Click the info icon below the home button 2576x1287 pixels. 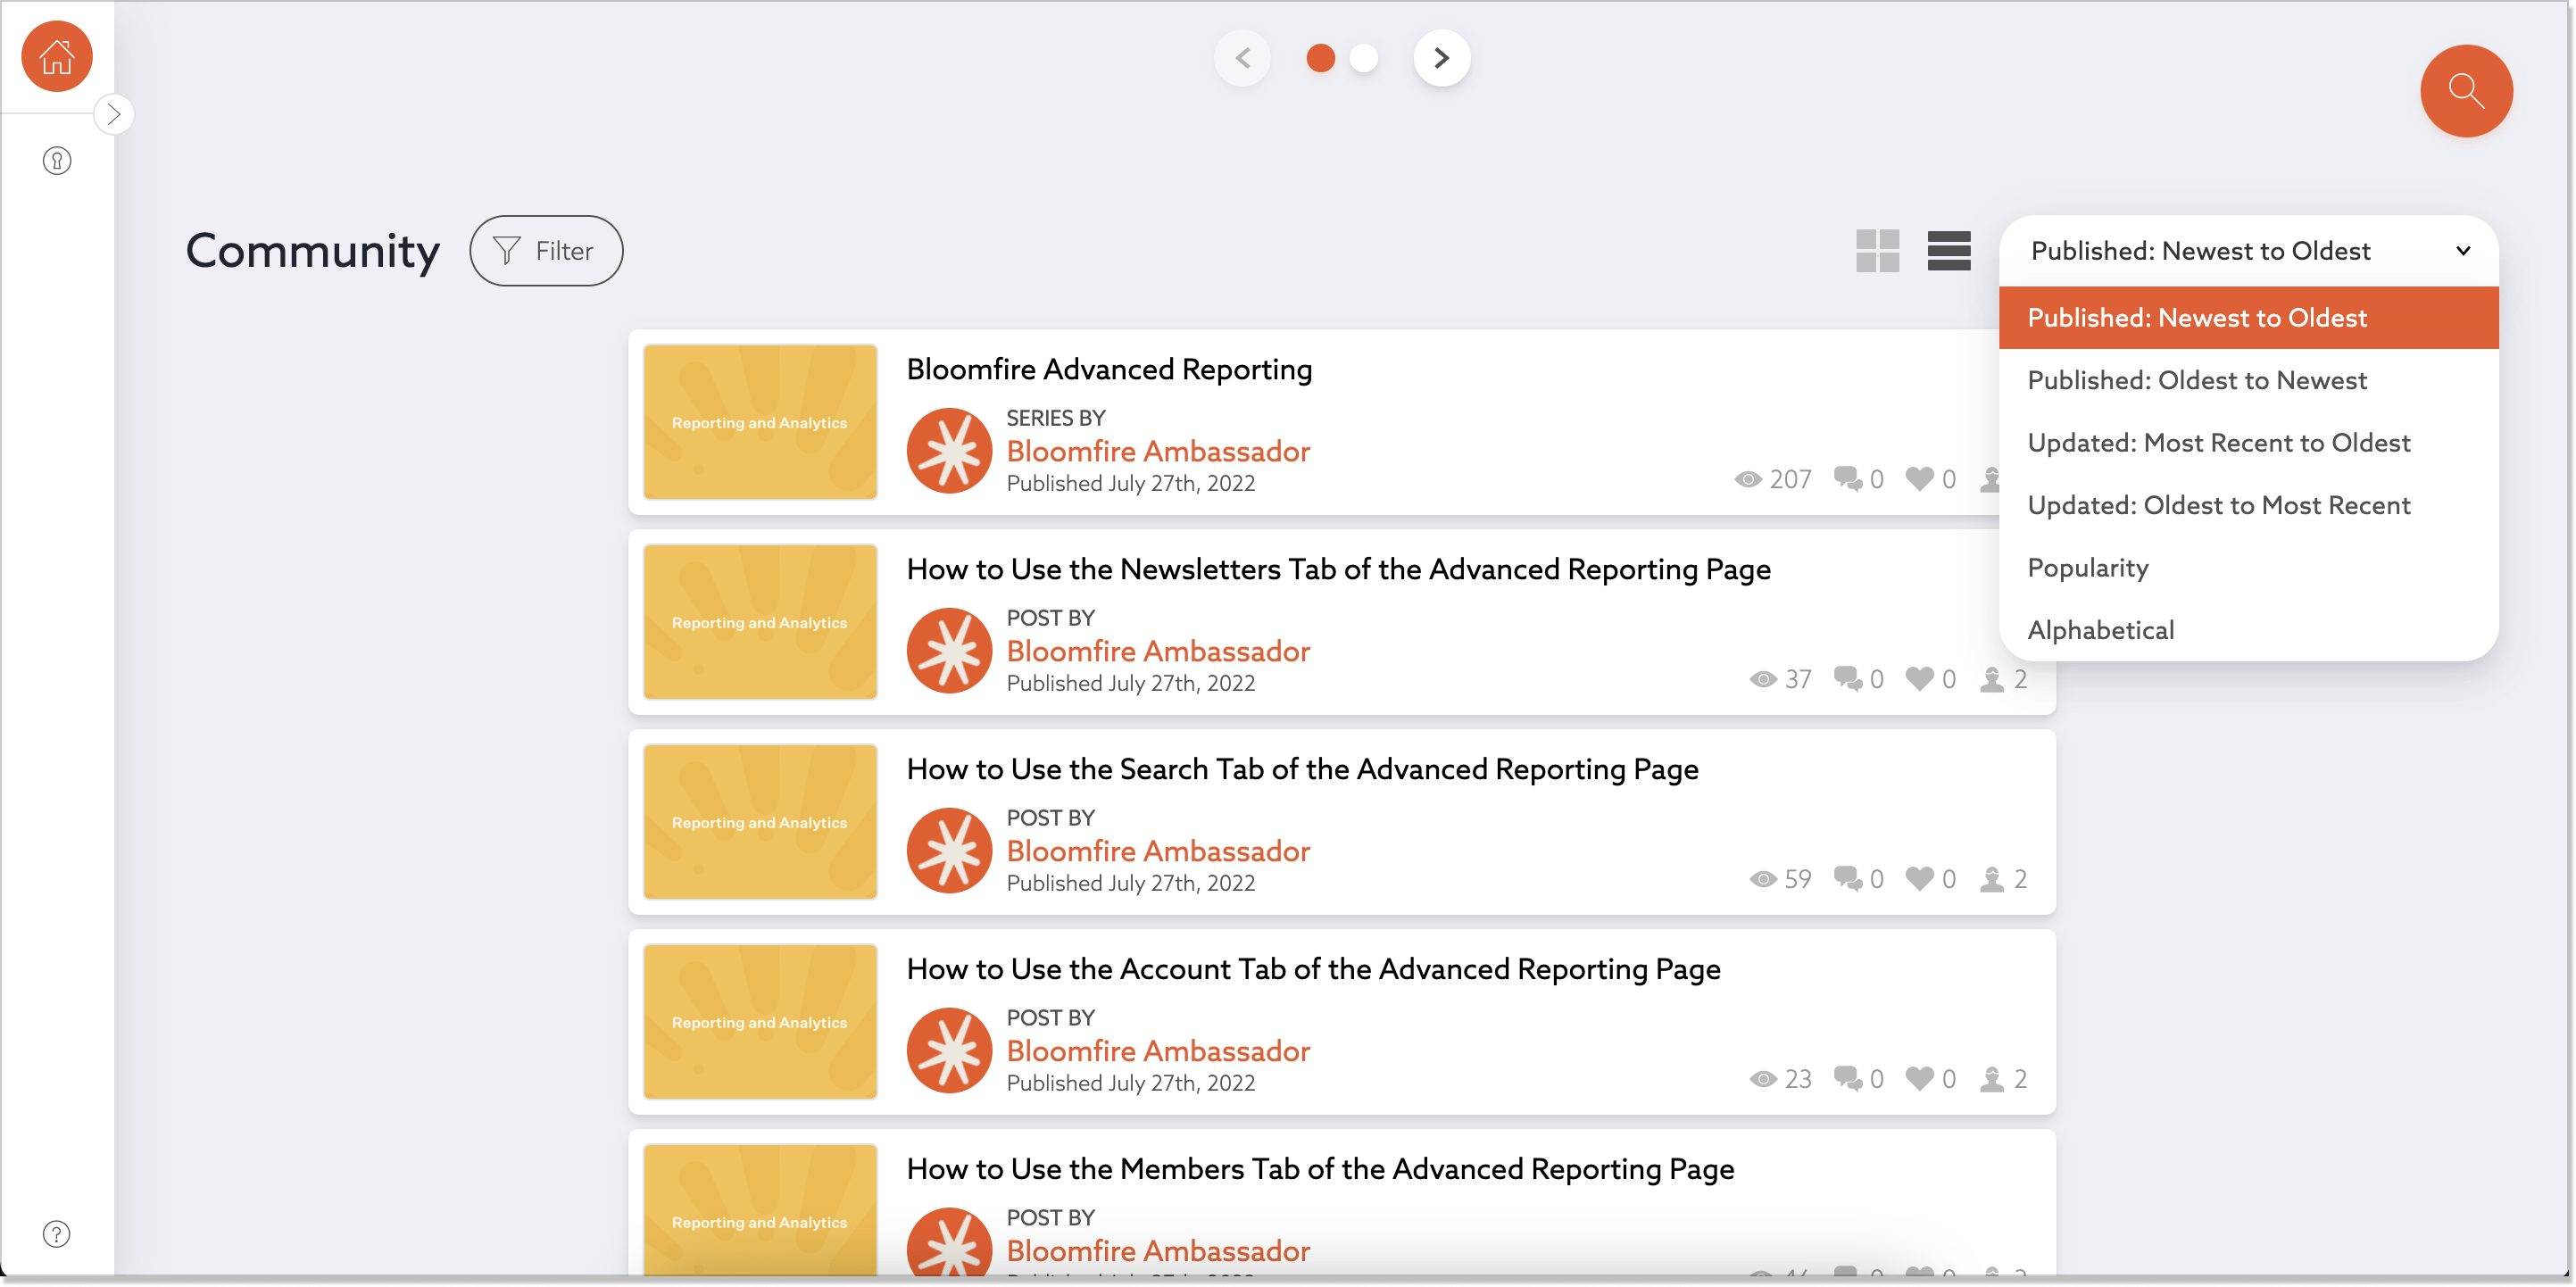click(x=56, y=160)
